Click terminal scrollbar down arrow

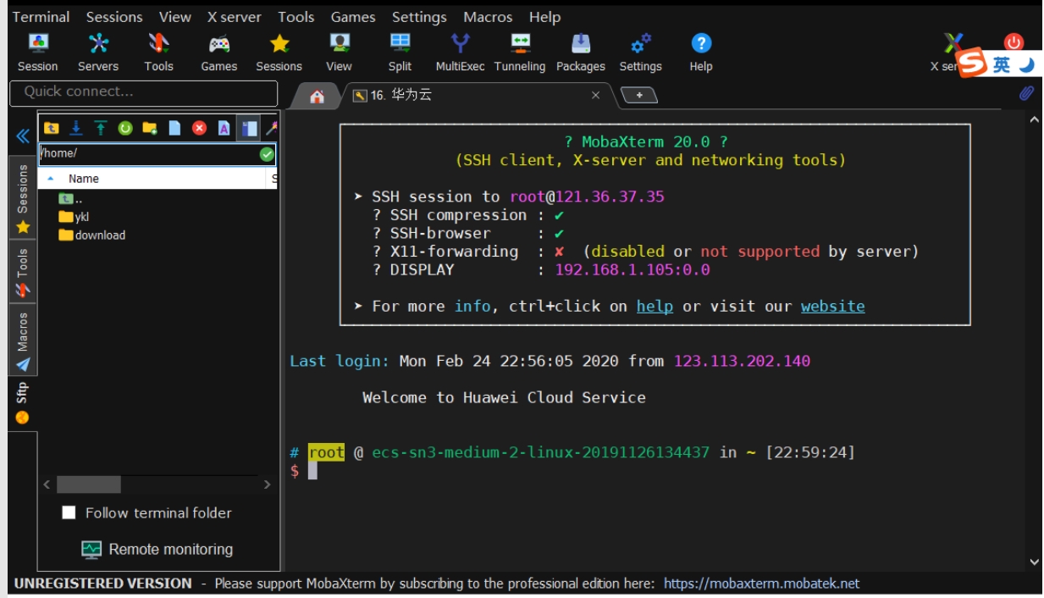tap(1034, 561)
